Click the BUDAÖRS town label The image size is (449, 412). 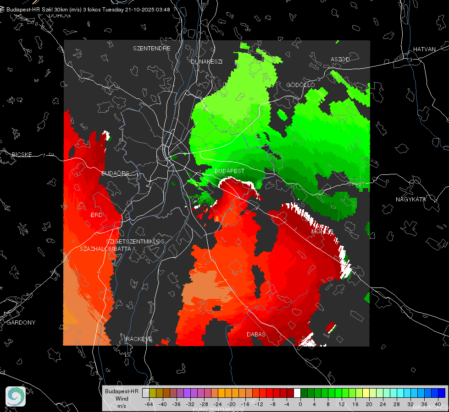[116, 173]
